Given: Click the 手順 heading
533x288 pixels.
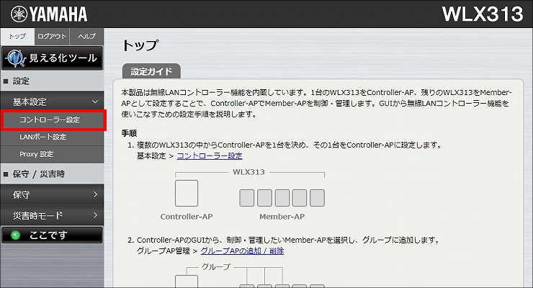Looking at the screenshot, I should tap(129, 133).
